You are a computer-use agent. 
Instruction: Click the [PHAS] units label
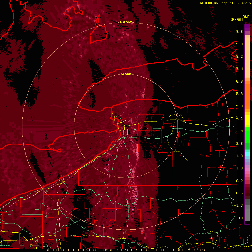pyautogui.click(x=237, y=19)
